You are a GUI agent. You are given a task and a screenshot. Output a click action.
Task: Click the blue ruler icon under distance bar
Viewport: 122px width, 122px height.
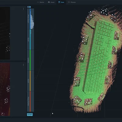pos(30,114)
